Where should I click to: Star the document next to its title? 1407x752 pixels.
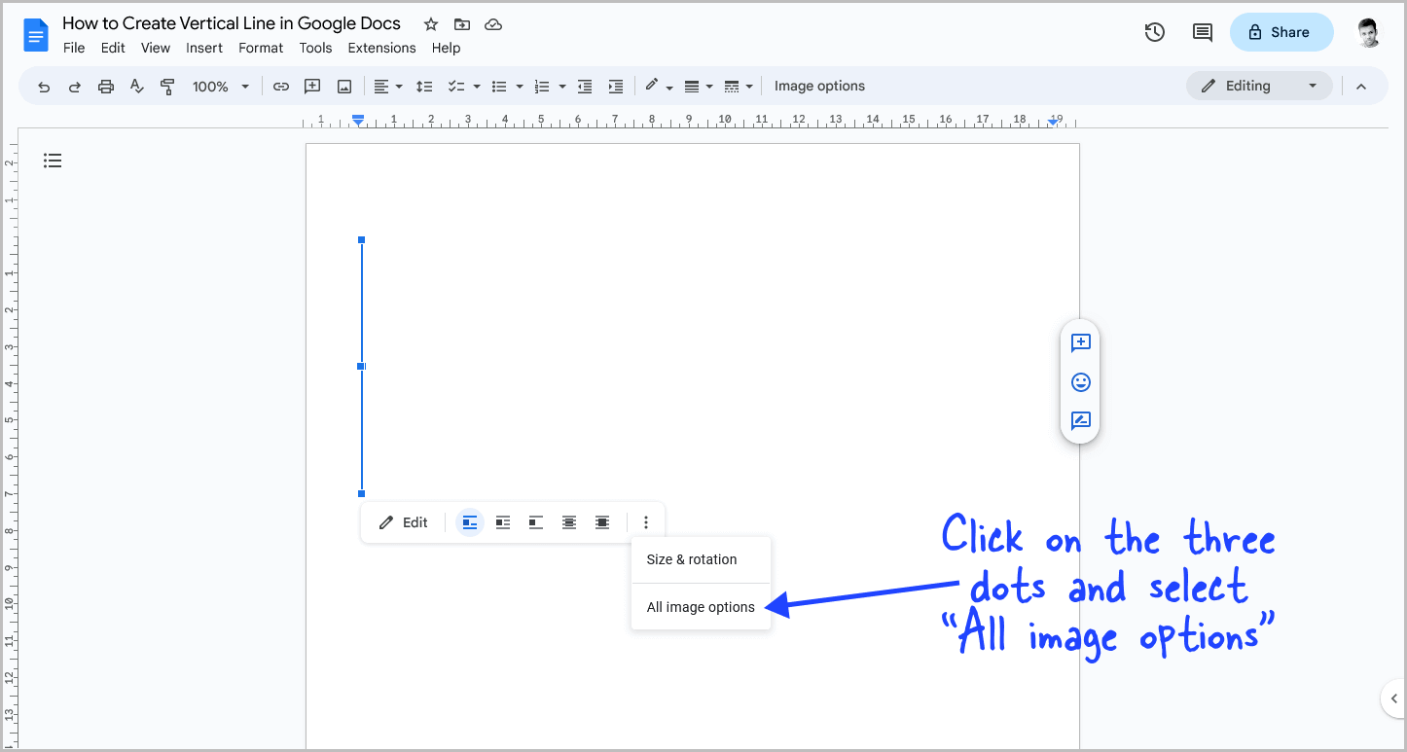[430, 23]
